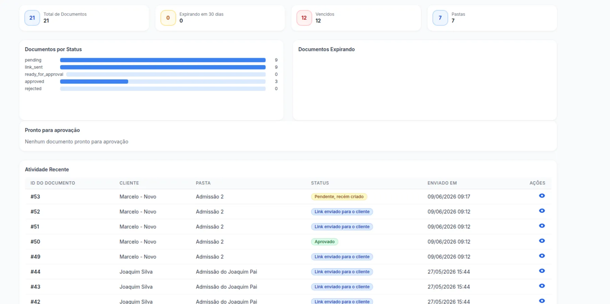Click date '09/06/2026 09:17'
Screen dimensions: 610x304
click(449, 197)
